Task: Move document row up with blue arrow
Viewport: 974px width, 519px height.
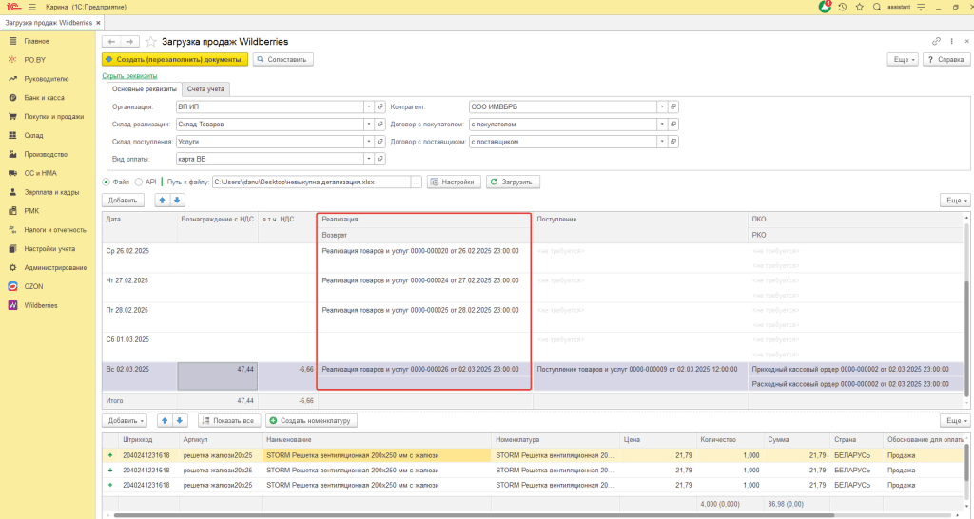Action: click(x=162, y=200)
